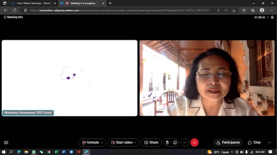
Task: Refresh the Webex page
Action: [15, 10]
